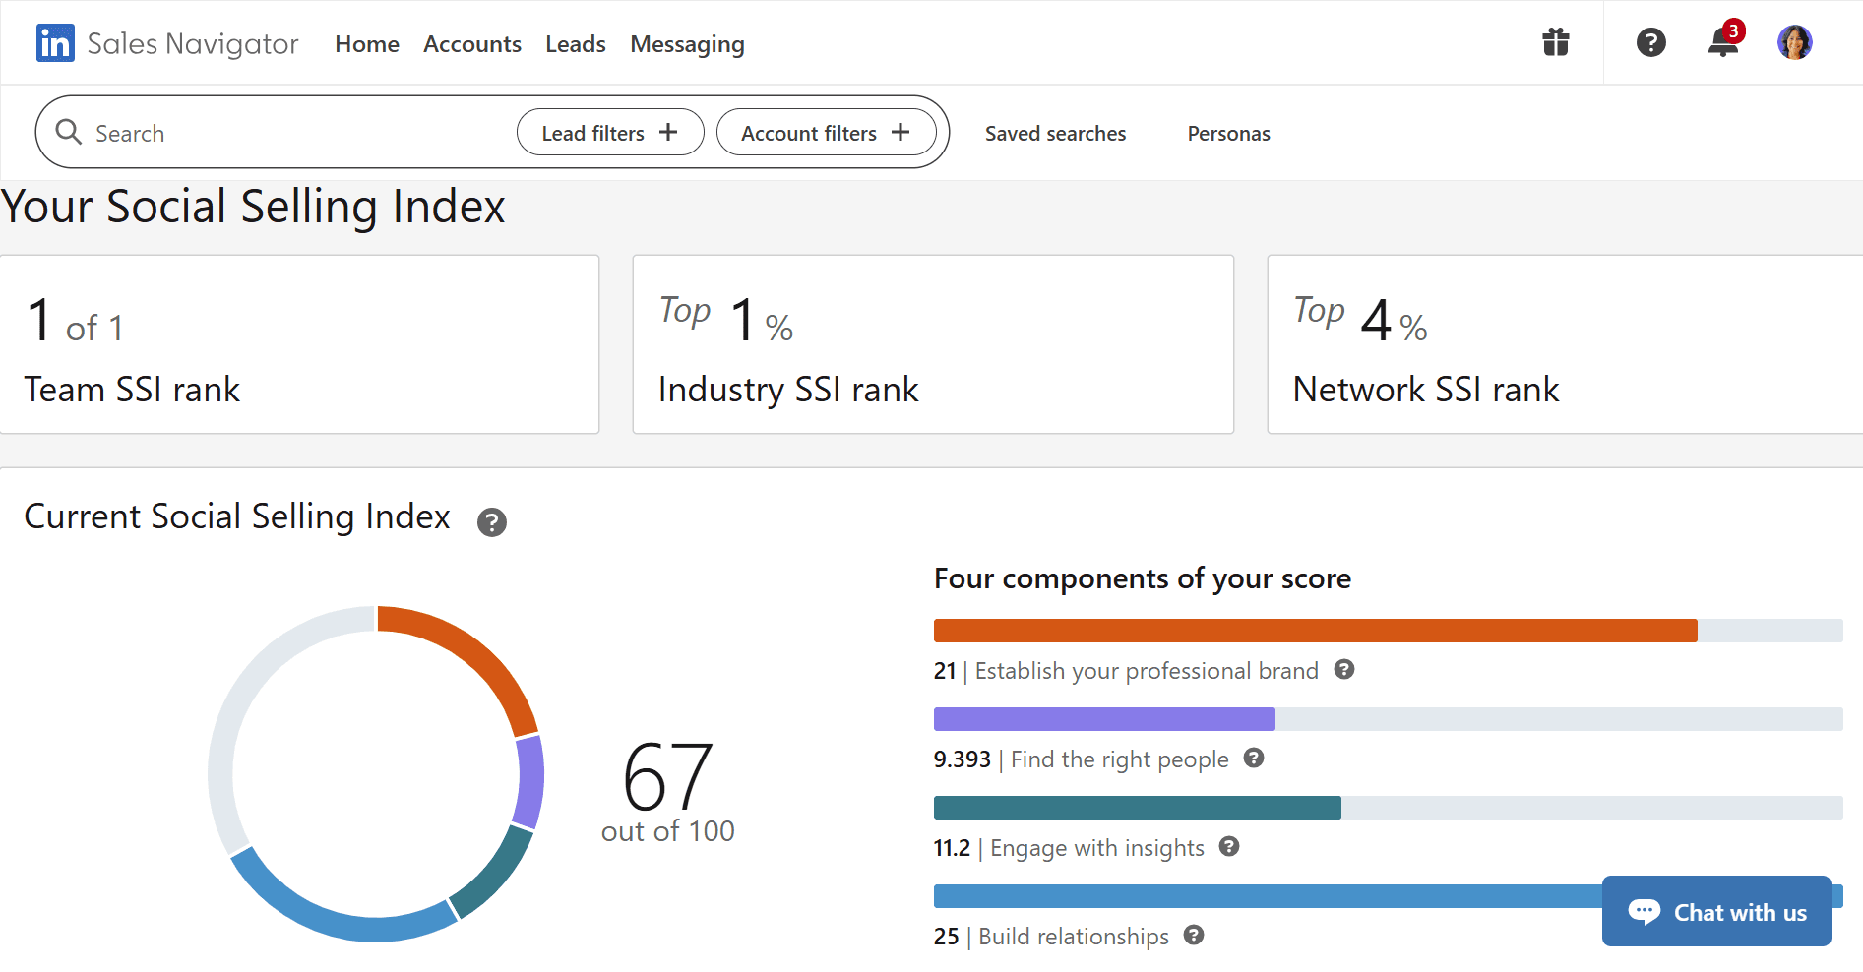Open the Leads menu item
This screenshot has width=1863, height=972.
click(576, 44)
